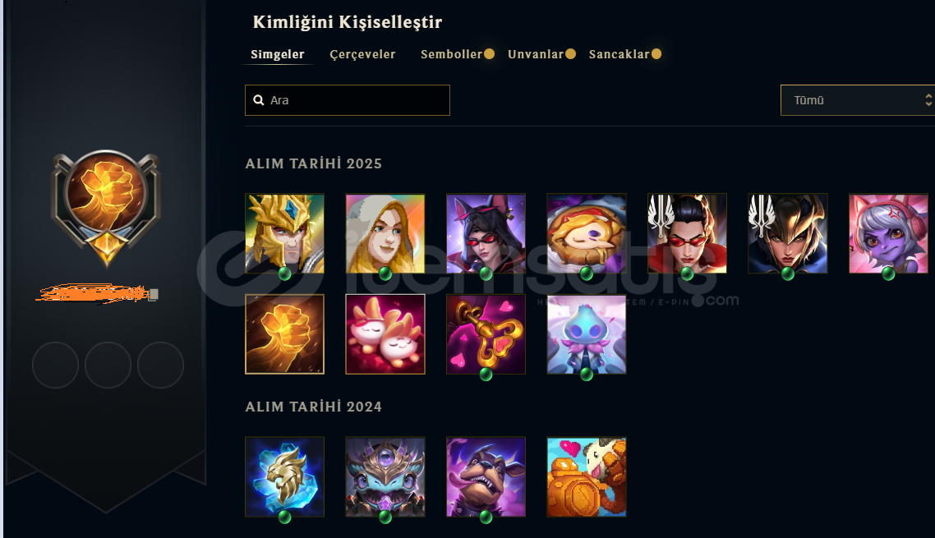
Task: Select the golden helmet knight summoner icon
Action: [x=284, y=233]
